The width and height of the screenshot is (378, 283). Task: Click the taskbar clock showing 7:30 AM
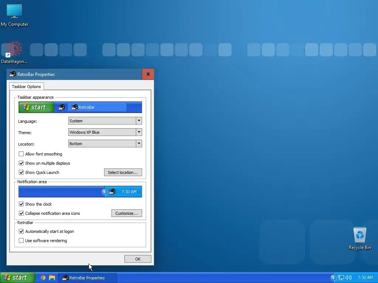click(365, 278)
